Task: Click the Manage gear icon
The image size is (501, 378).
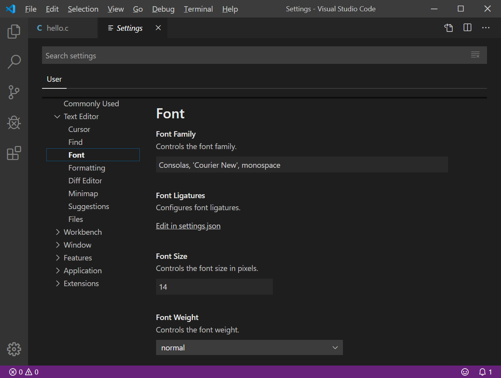Action: [14, 349]
